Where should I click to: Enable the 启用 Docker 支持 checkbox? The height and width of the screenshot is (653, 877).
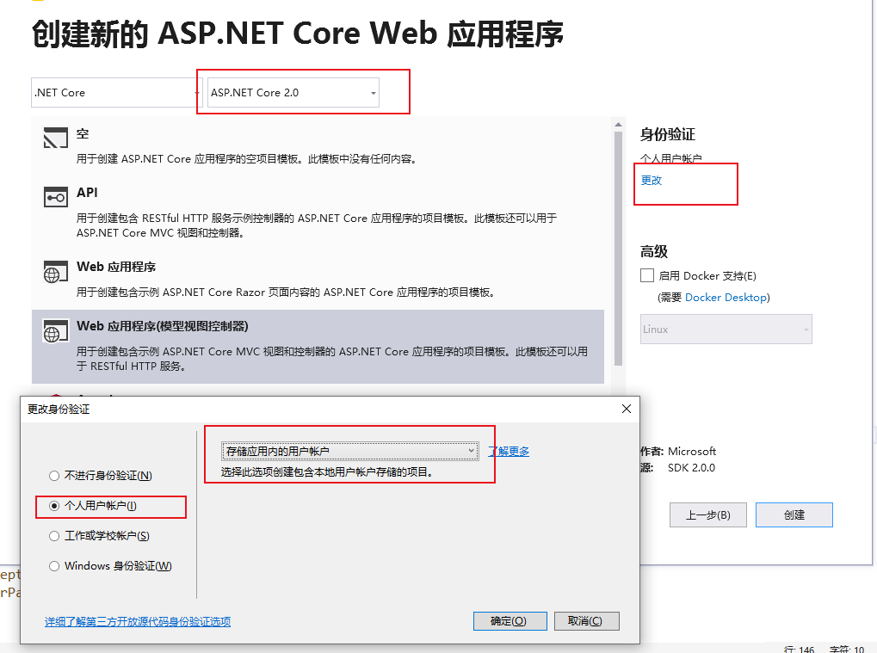coord(647,275)
